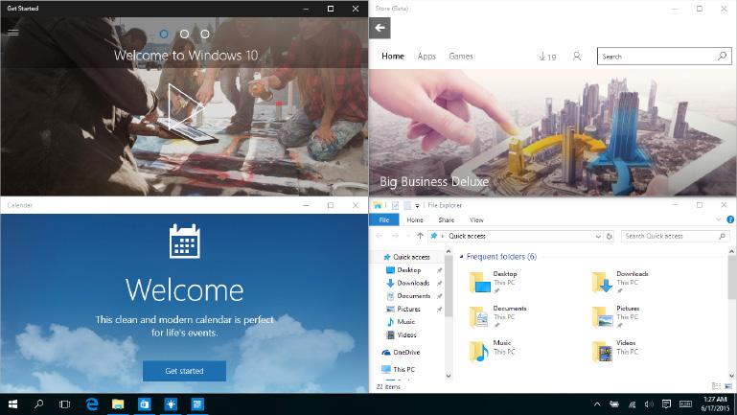737x415 pixels.
Task: Open the Apps tab in Store
Action: click(x=426, y=56)
